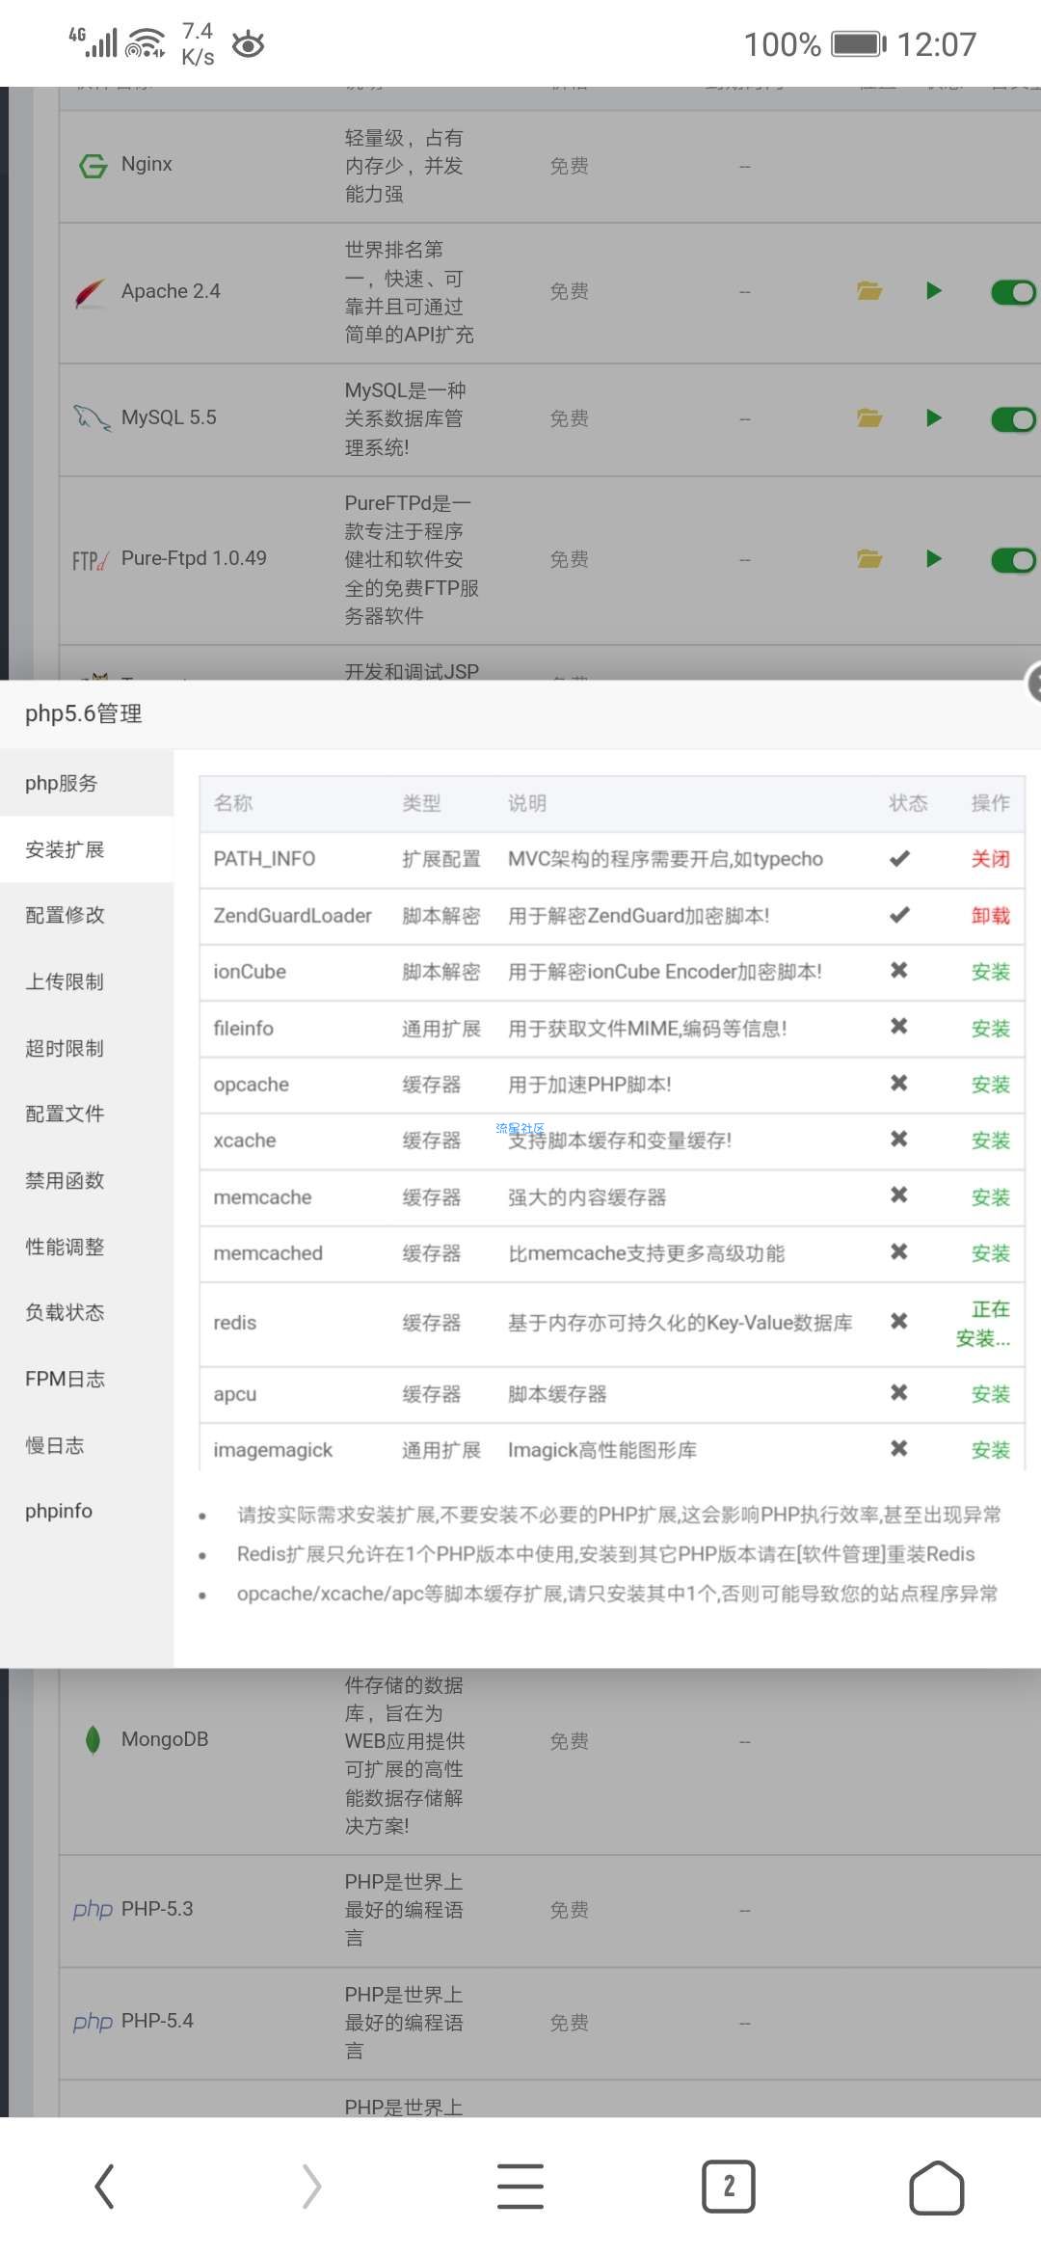
Task: Open the 配置修改 tab
Action: click(87, 915)
